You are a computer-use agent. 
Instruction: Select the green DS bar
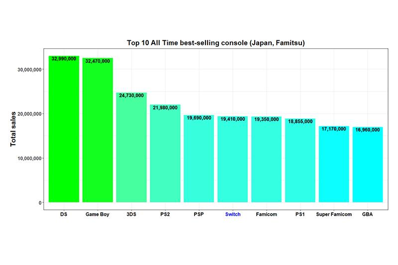point(64,134)
